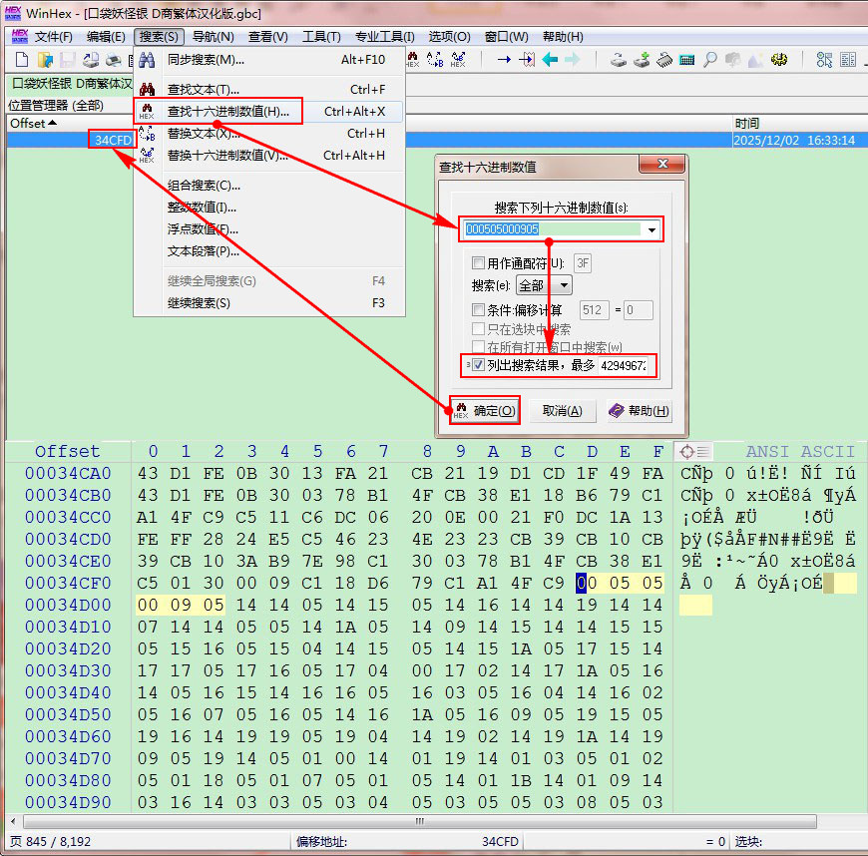
Task: Click the Replace hex values toolbar icon
Action: [458, 59]
